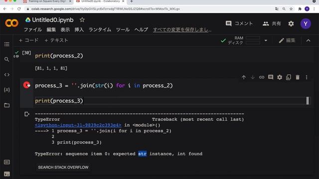Screen dimensions: 319x179
Task: Add a code cell with + コード
Action: (x=28, y=40)
